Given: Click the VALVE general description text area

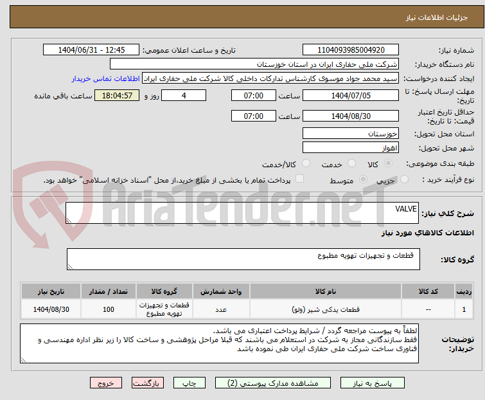Looking at the screenshot, I should click(242, 213).
